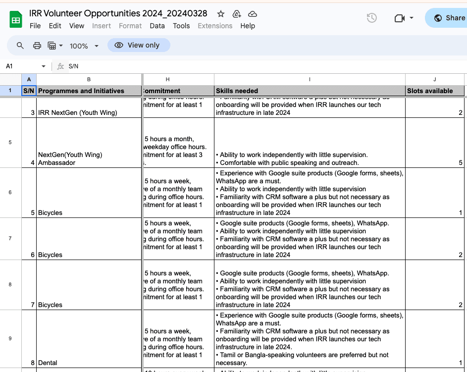Print the spreadsheet
This screenshot has height=372, width=467.
37,46
